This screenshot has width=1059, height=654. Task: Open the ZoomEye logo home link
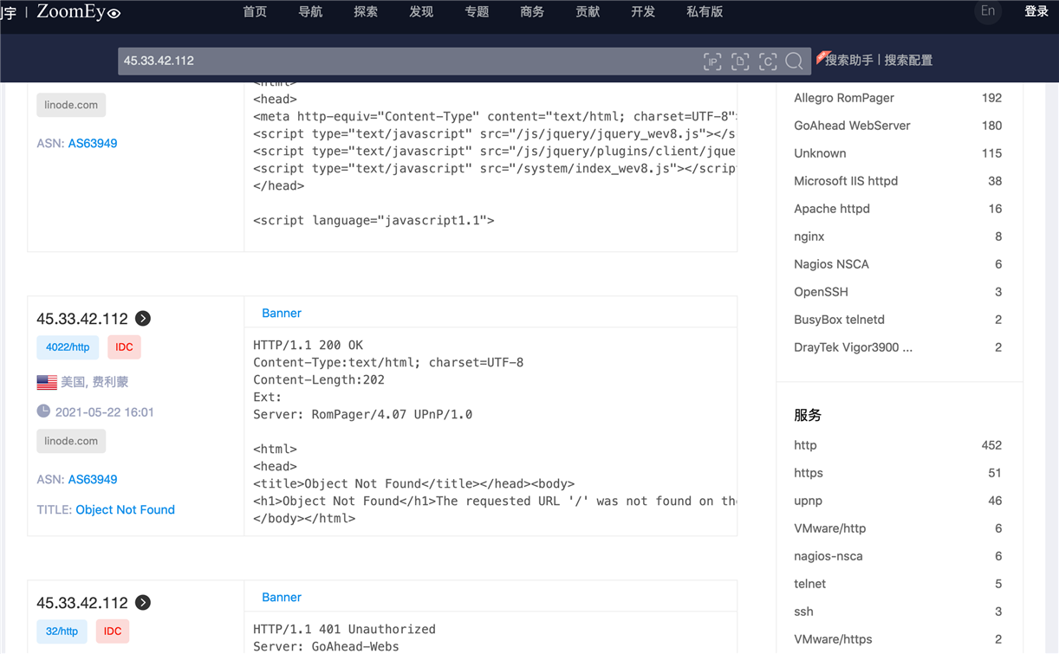[x=78, y=12]
